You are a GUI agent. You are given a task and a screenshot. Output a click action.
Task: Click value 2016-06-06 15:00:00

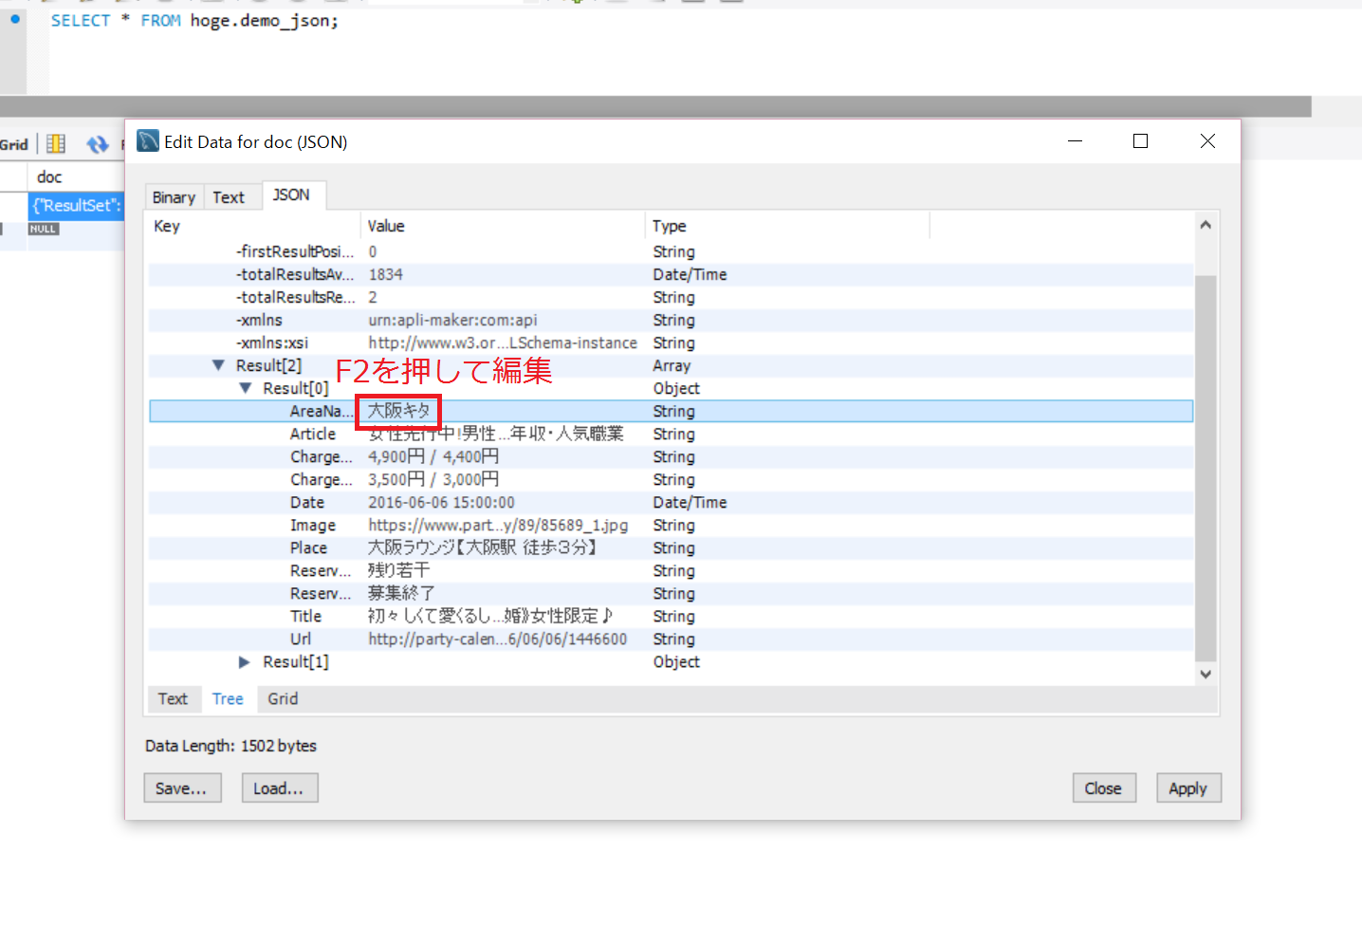pyautogui.click(x=442, y=502)
